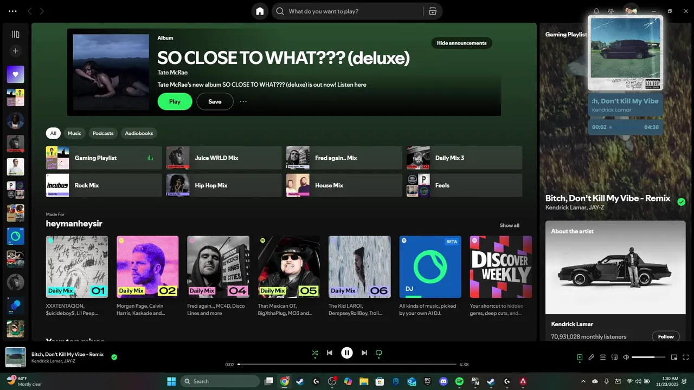The height and width of the screenshot is (390, 694).
Task: Open the notifications bell icon
Action: (x=596, y=11)
